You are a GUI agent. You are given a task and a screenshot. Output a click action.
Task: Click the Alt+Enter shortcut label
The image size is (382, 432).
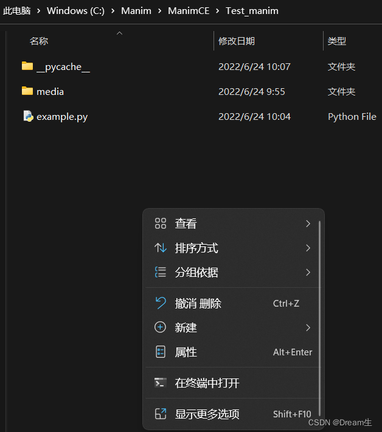point(293,352)
